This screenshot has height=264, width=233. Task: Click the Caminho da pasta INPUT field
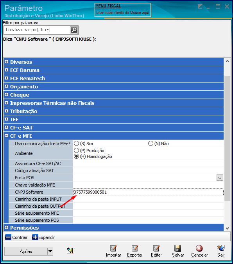148,199
